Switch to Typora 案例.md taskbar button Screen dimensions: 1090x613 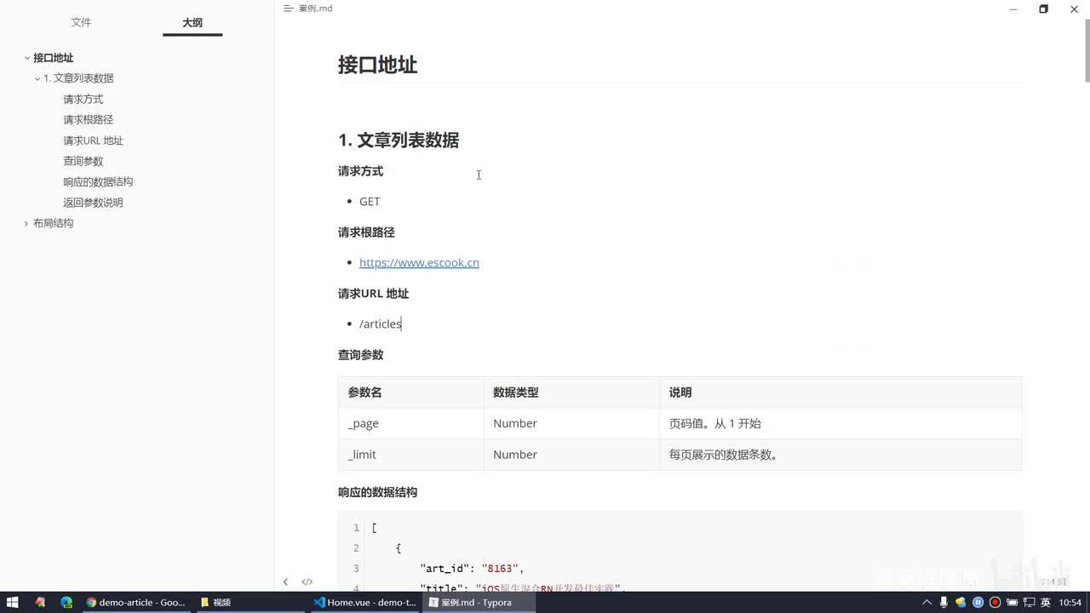pos(479,602)
